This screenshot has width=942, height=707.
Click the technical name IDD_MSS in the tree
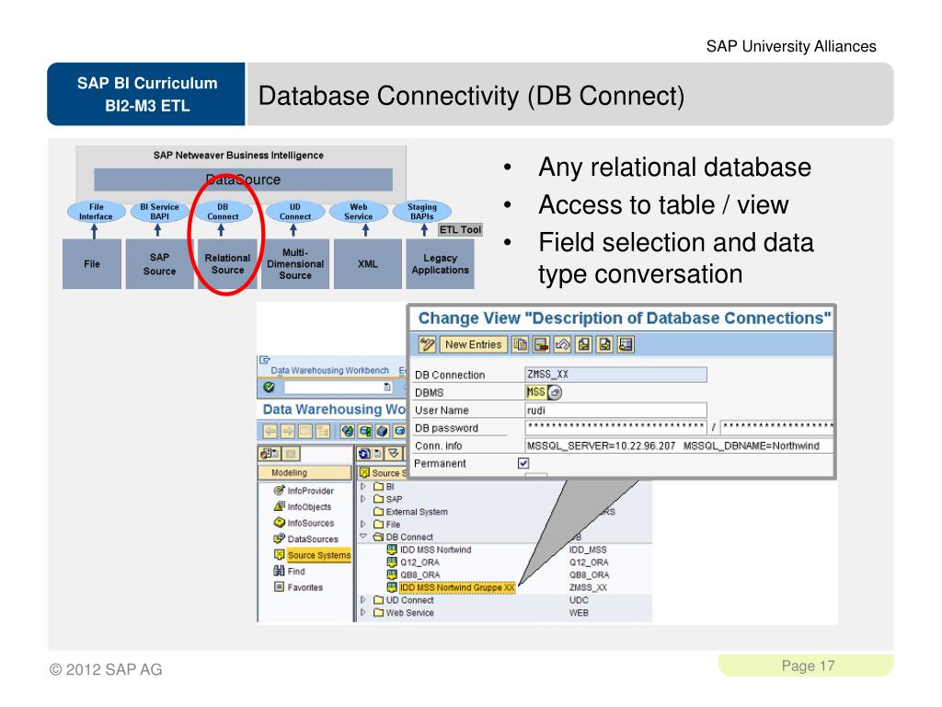tap(588, 550)
